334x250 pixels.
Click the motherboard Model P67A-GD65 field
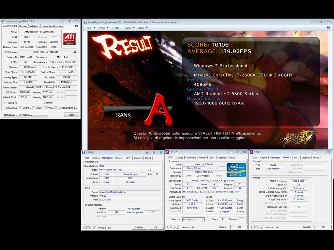click(119, 170)
